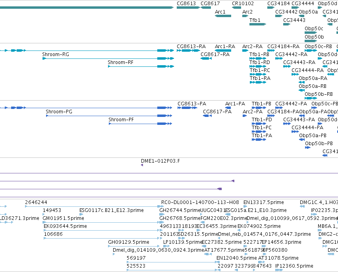Click the 106686 feature label
Screen dimensions: 338x272
click(53, 234)
